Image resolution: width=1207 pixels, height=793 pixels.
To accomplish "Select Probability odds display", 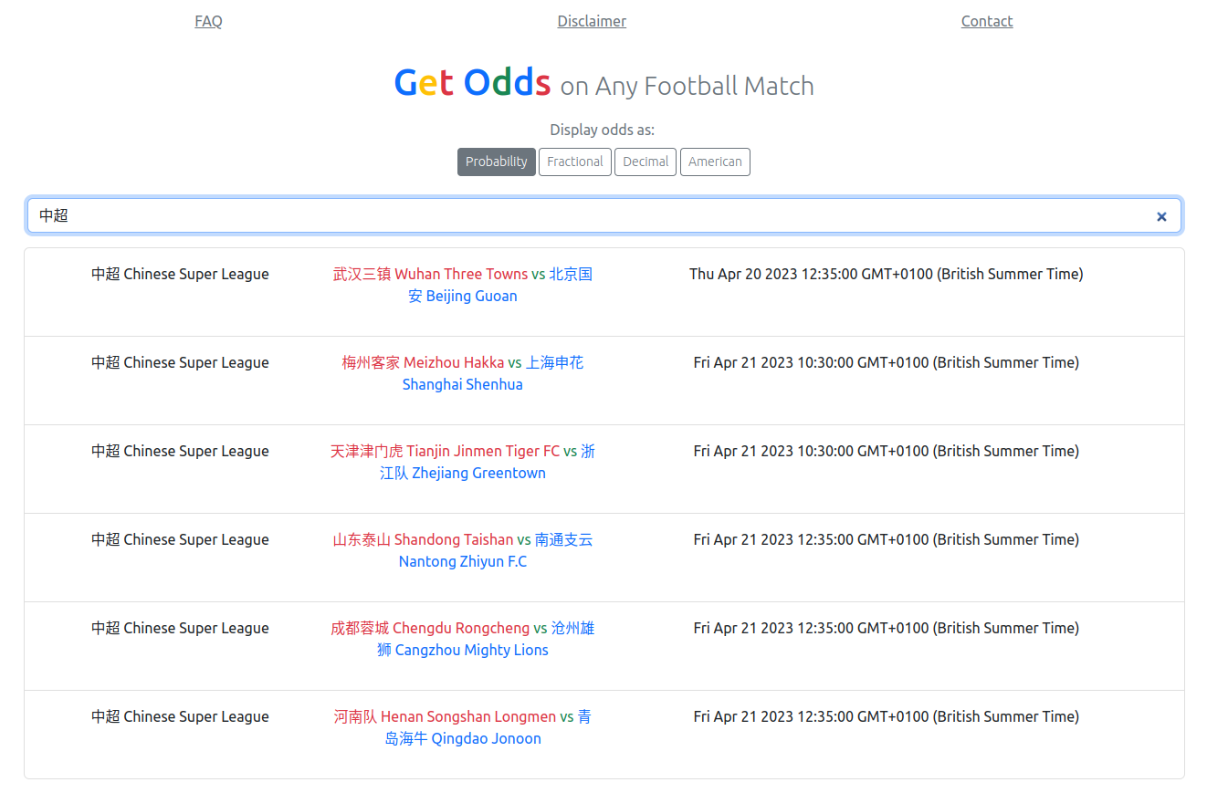I will click(x=497, y=162).
